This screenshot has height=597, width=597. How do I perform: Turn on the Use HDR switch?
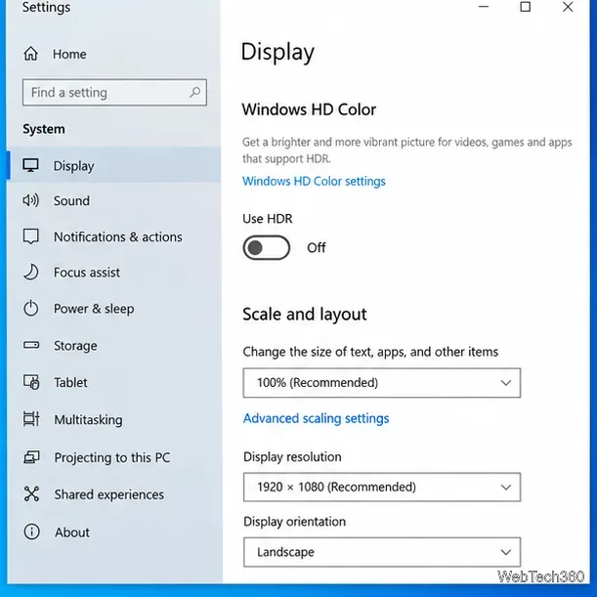(x=266, y=248)
